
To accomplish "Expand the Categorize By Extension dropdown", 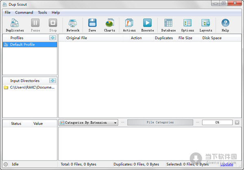I will click(x=88, y=122).
